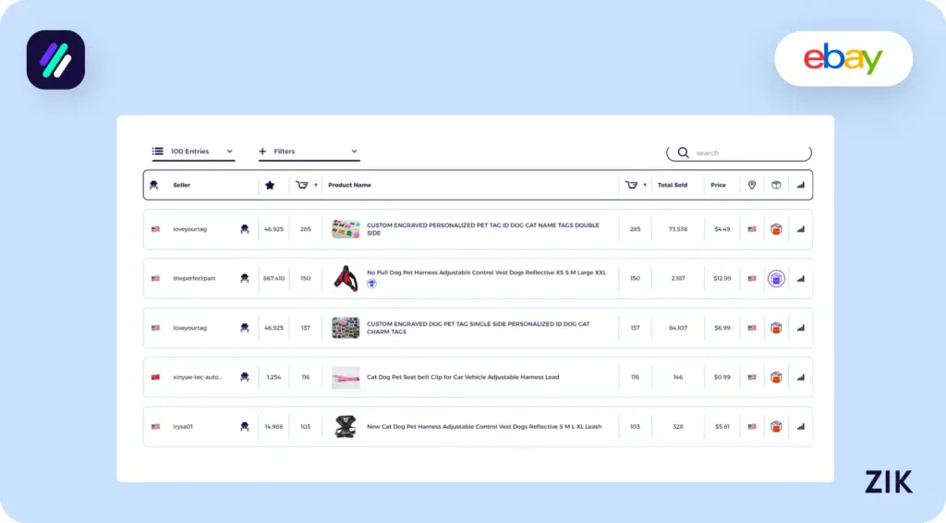
Task: Open New Cat Dog Pet Harness title
Action: tap(484, 427)
